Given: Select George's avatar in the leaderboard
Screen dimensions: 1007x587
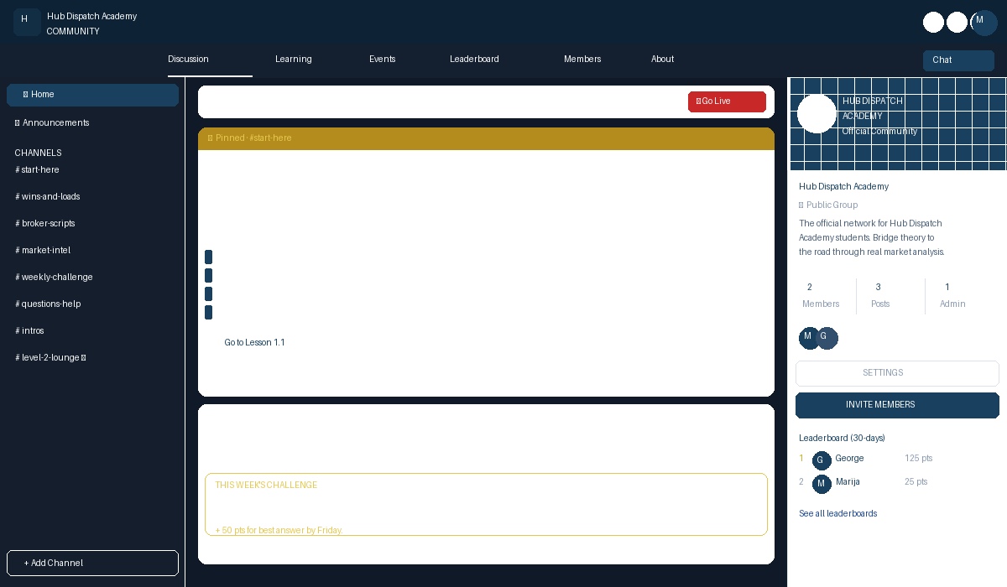Looking at the screenshot, I should click(x=822, y=460).
